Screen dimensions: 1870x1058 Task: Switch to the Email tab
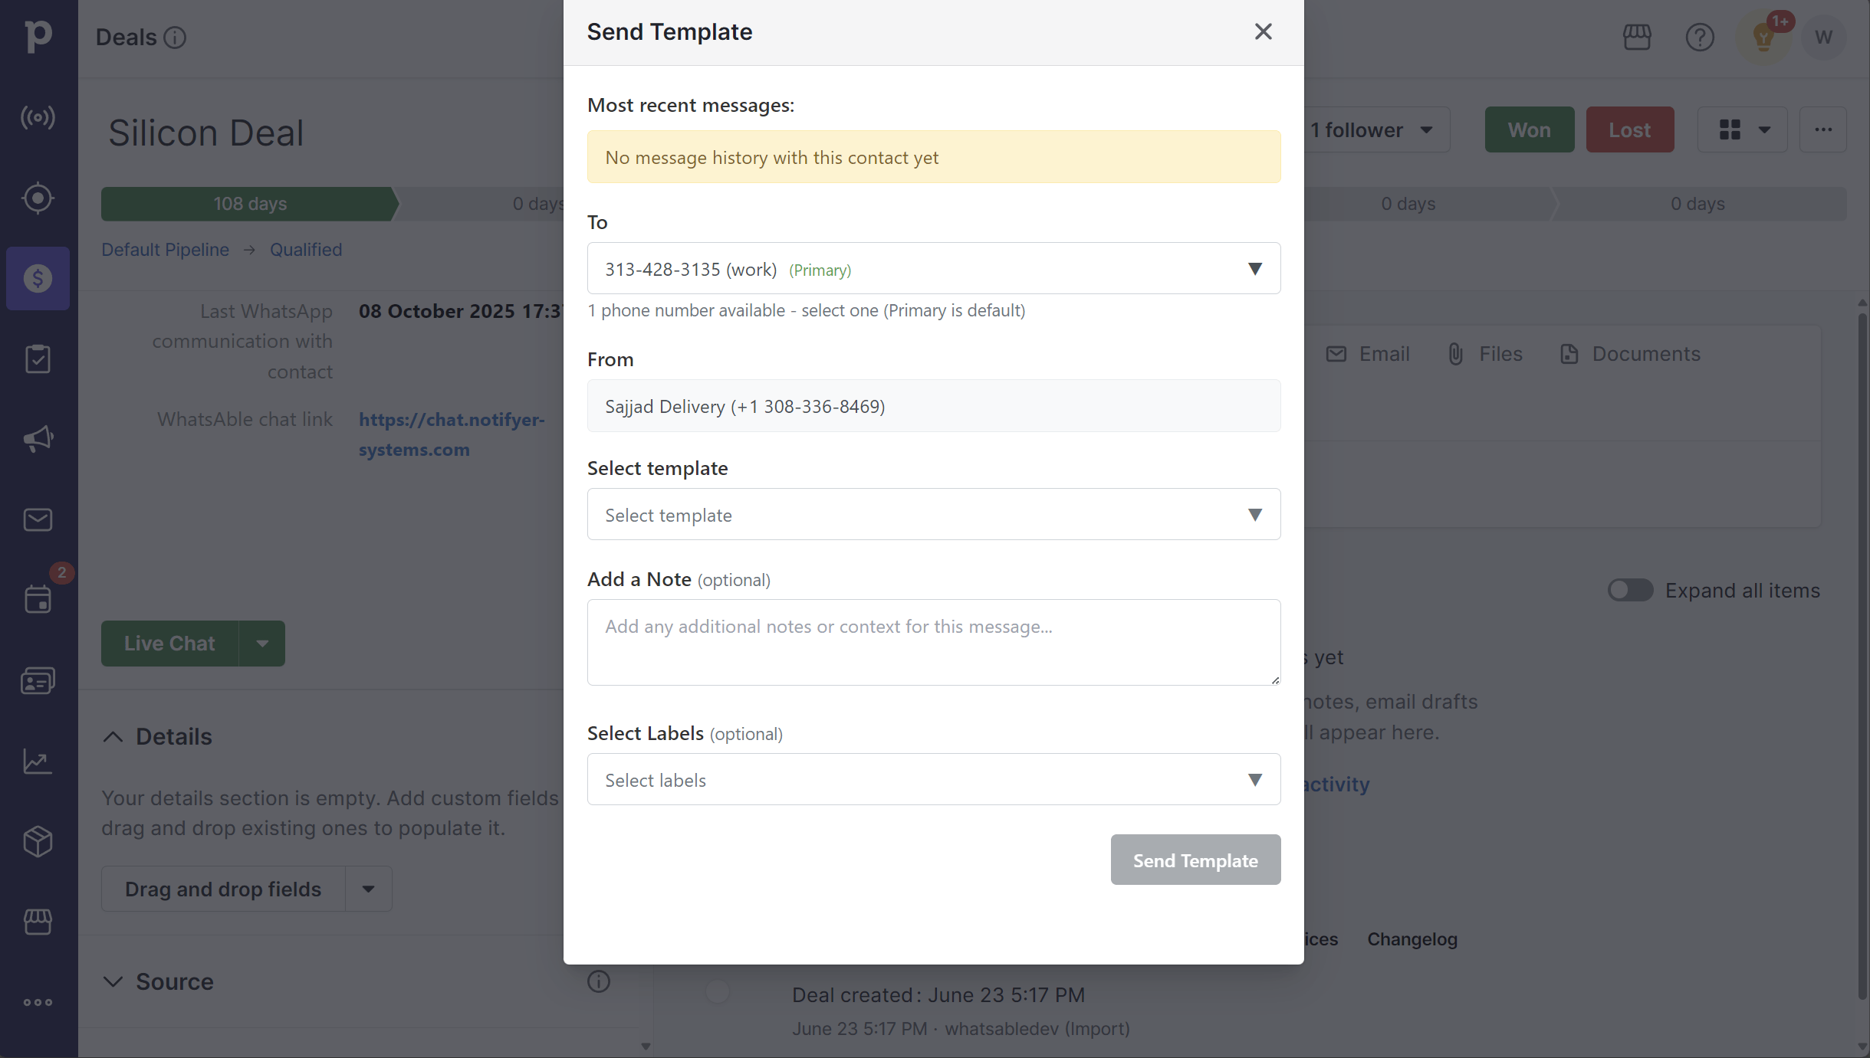point(1369,354)
